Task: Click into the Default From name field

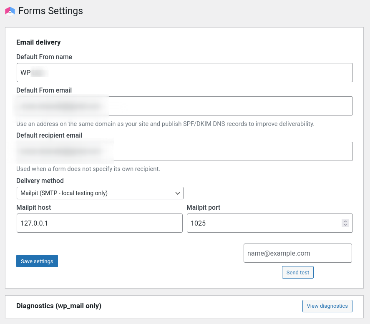Action: coord(184,72)
